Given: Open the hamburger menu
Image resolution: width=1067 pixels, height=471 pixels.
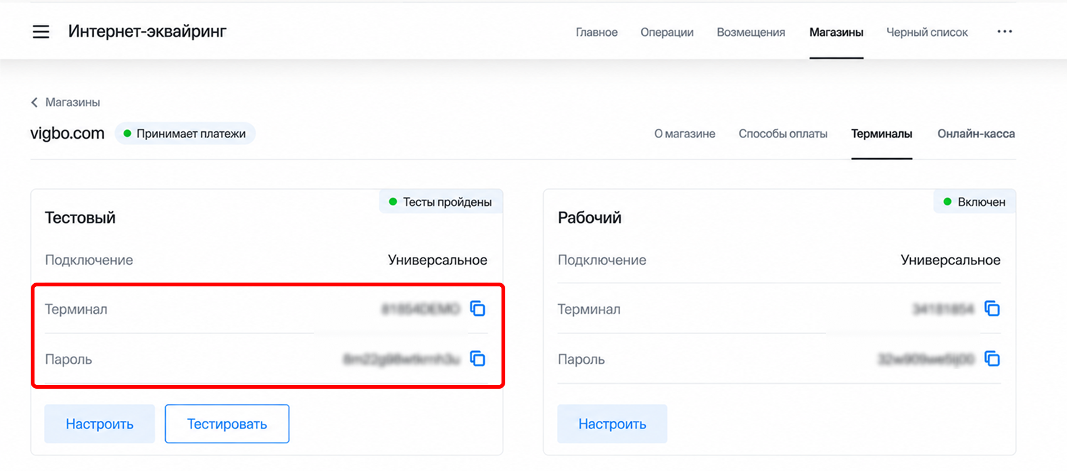Looking at the screenshot, I should [x=41, y=31].
